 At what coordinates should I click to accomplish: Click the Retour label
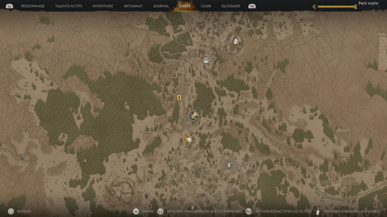click(x=24, y=211)
